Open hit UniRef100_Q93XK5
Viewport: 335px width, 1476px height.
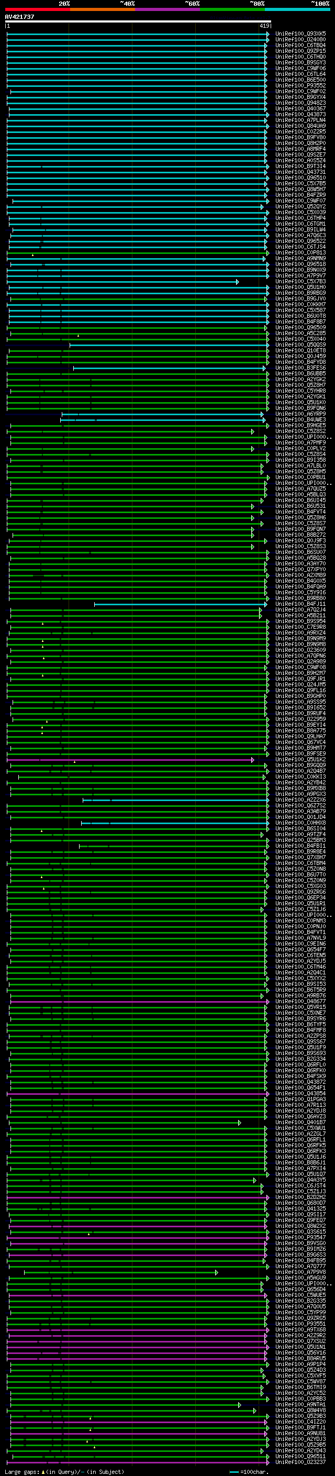[x=300, y=34]
